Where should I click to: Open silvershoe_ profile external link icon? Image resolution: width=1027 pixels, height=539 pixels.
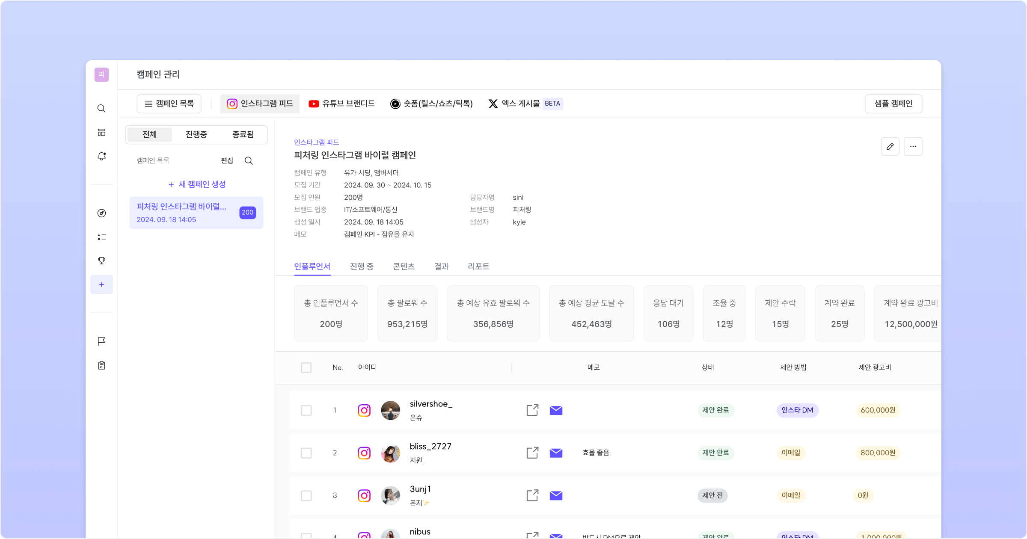click(x=532, y=410)
